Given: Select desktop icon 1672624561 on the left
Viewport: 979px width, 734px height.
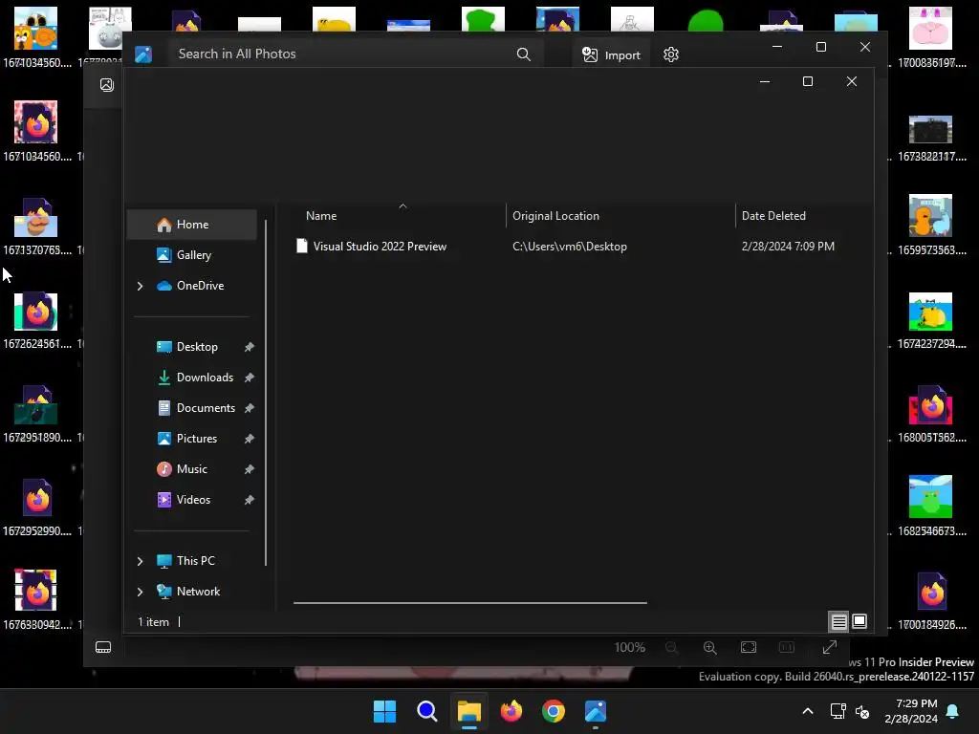Looking at the screenshot, I should (36, 319).
